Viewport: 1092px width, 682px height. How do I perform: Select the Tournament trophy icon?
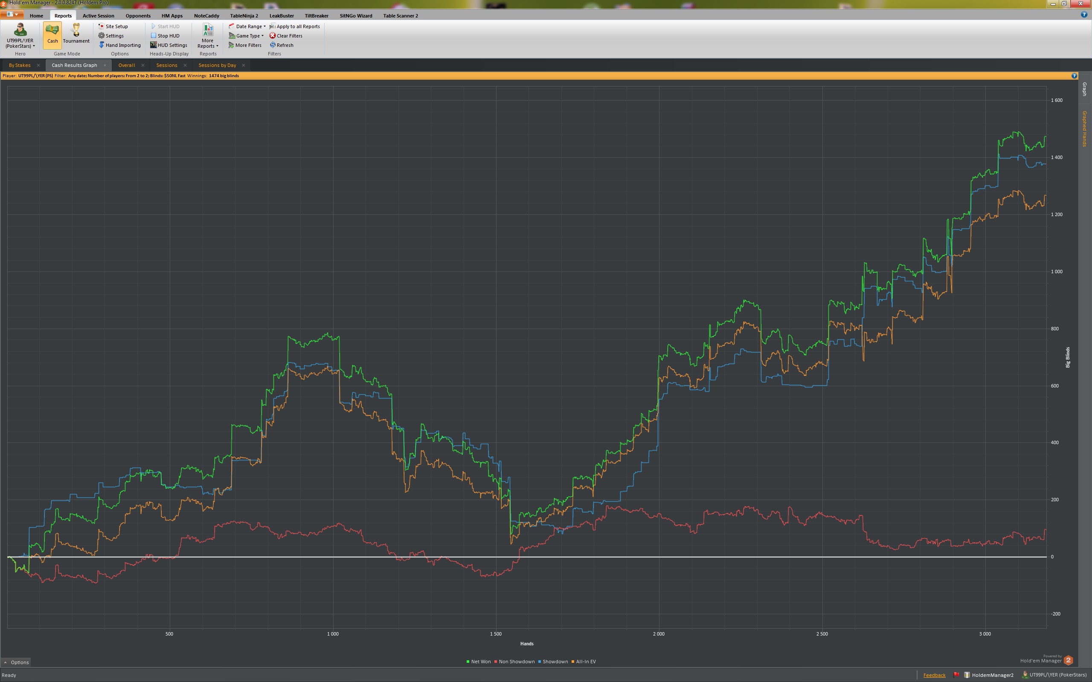tap(76, 31)
